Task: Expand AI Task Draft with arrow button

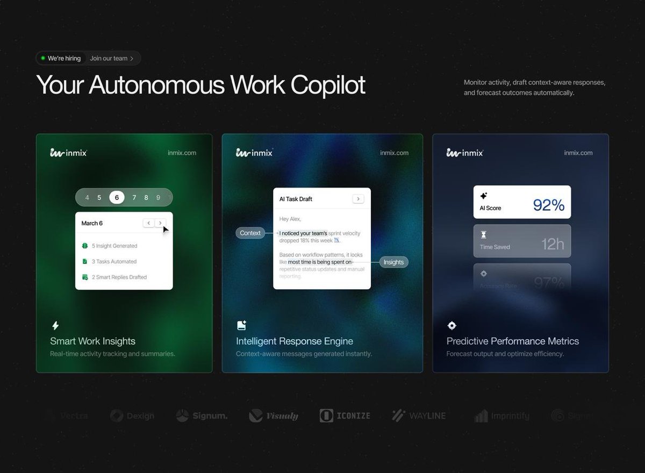Action: tap(359, 199)
